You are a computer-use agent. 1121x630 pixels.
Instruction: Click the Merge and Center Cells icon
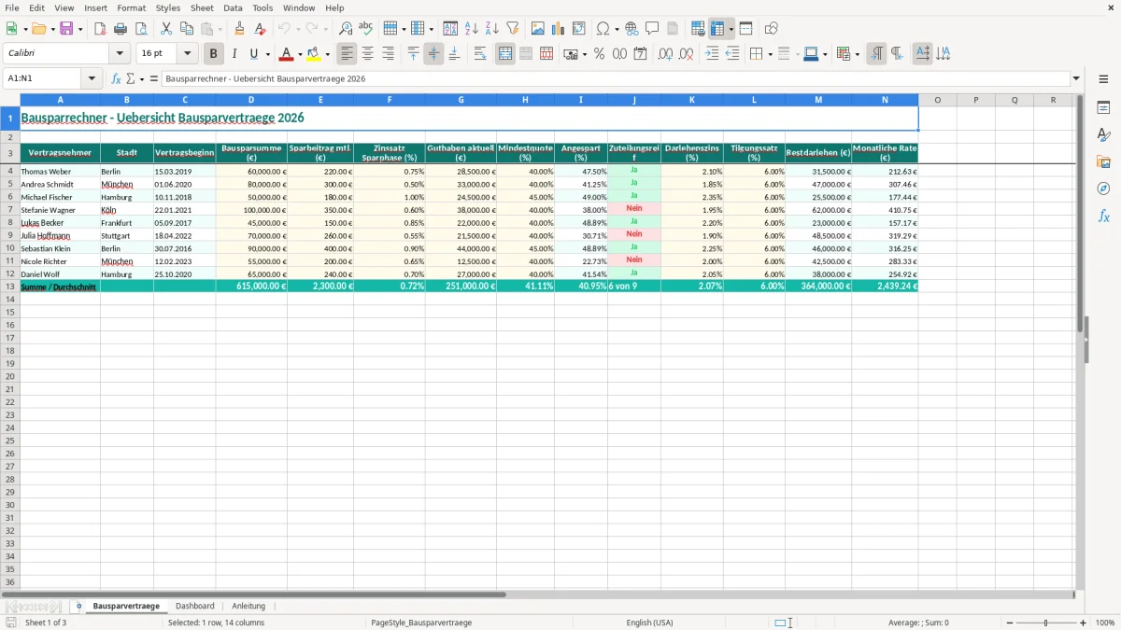(505, 54)
